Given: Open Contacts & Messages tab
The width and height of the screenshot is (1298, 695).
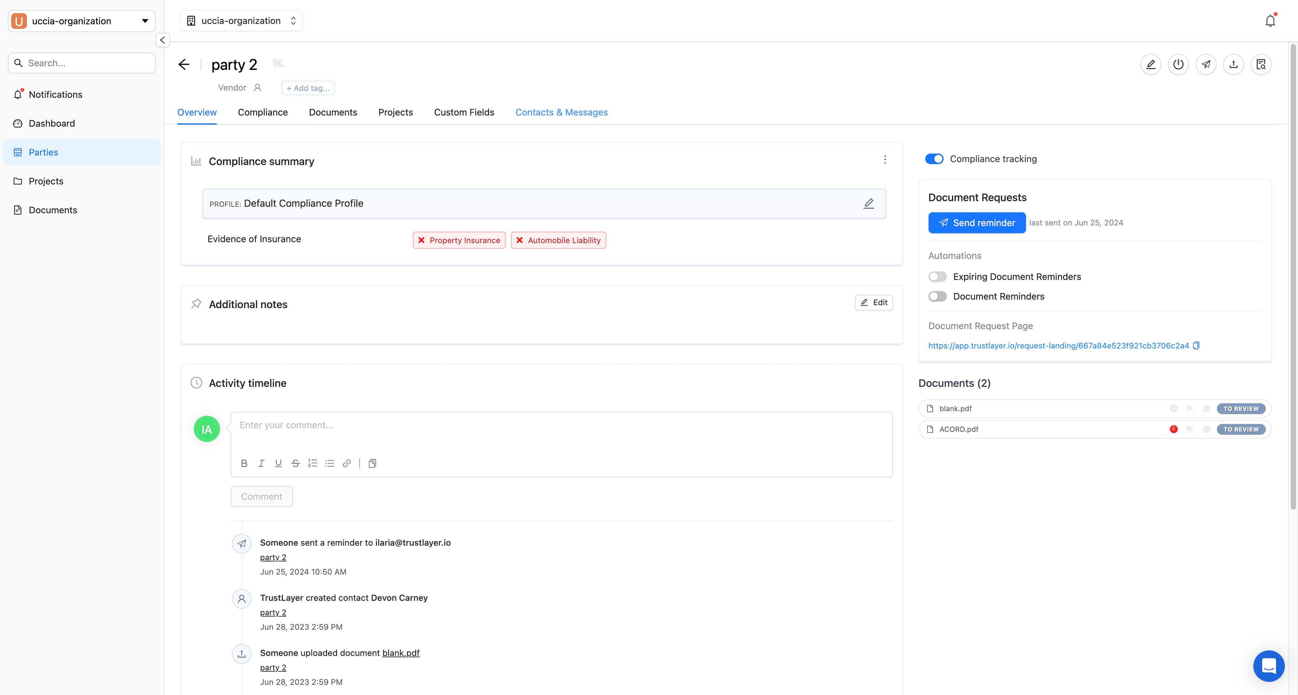Looking at the screenshot, I should pyautogui.click(x=561, y=112).
